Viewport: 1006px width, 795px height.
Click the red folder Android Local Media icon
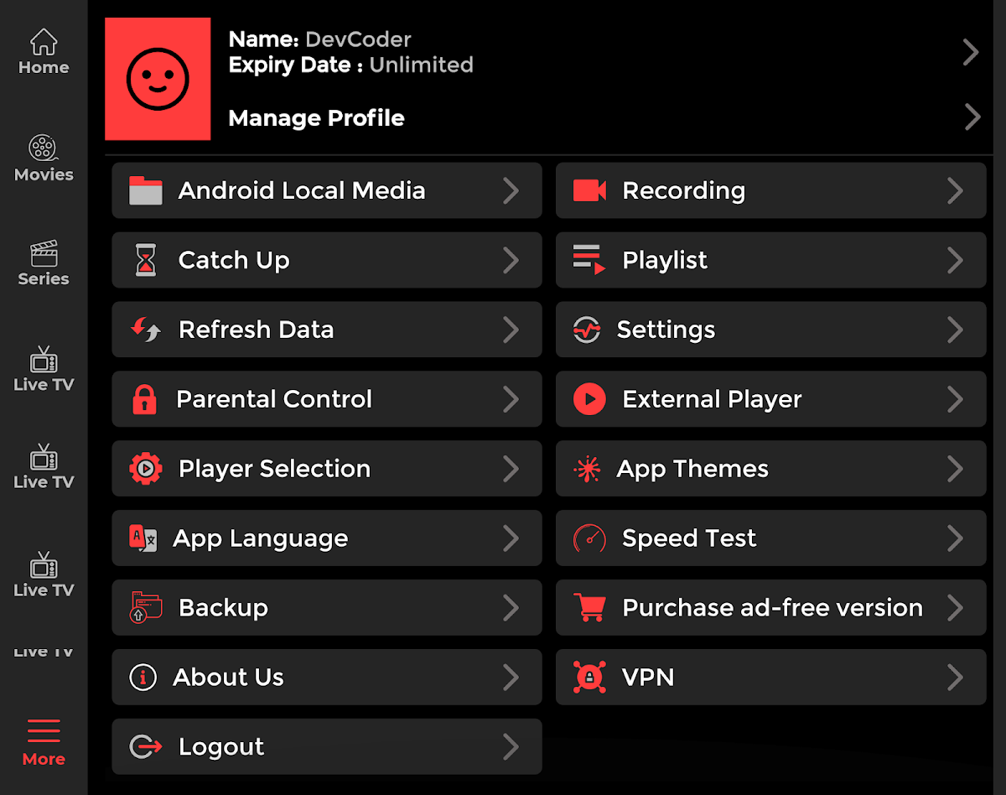146,190
